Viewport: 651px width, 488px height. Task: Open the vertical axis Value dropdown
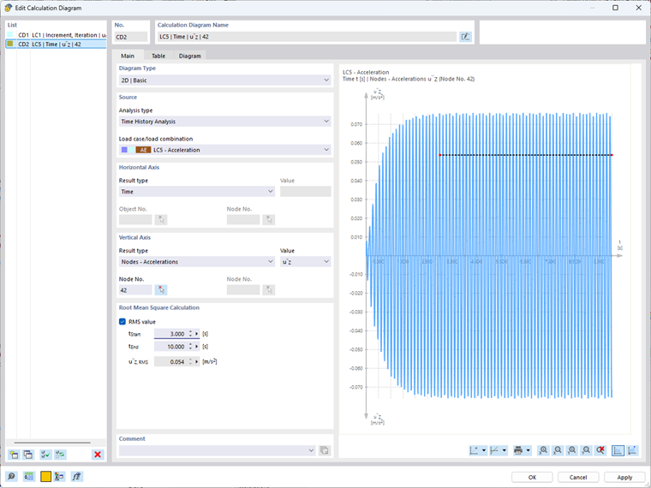point(306,262)
